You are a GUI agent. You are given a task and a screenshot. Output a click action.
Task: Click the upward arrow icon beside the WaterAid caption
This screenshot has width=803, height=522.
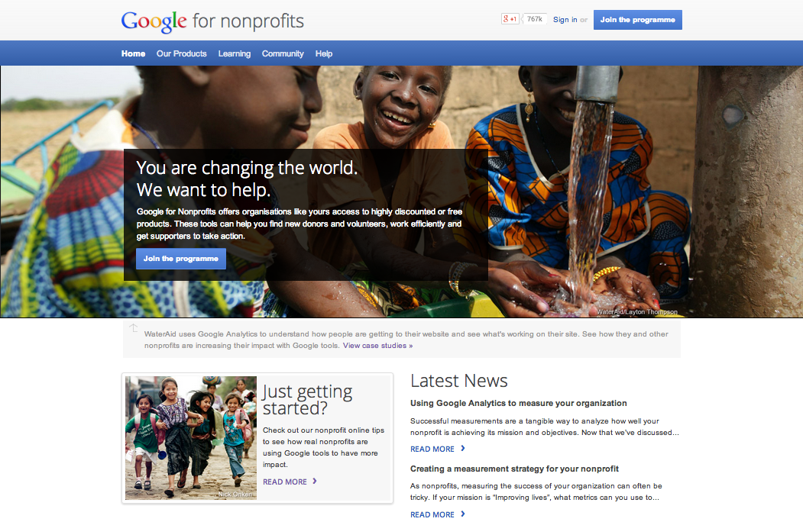pyautogui.click(x=134, y=328)
